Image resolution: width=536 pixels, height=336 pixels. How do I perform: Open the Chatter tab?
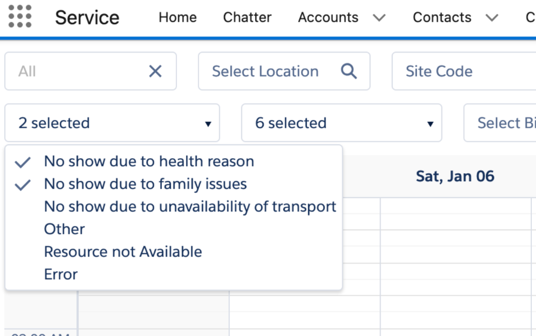247,17
